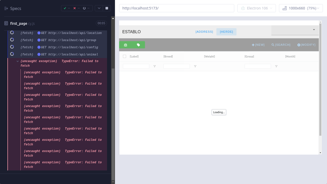Open the Electron 106 browser dropdown

pos(256,8)
